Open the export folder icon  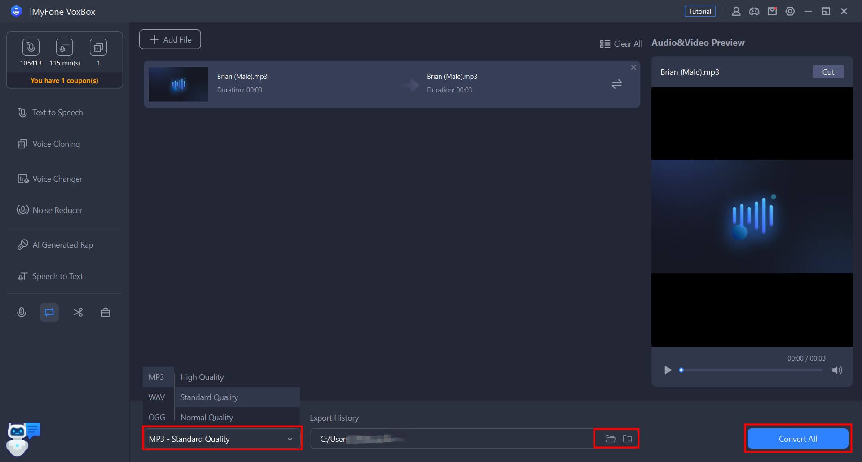(x=610, y=439)
